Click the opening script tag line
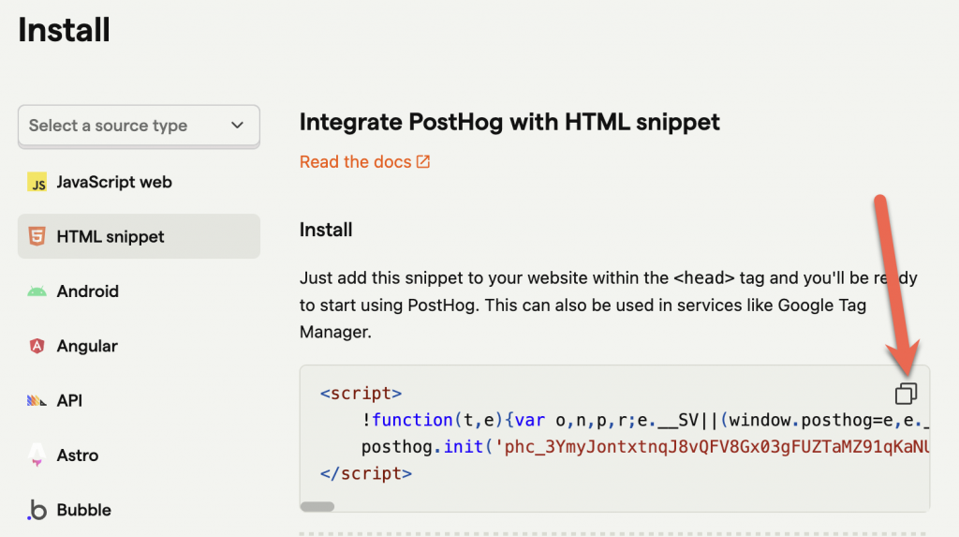This screenshot has width=959, height=537. [x=361, y=393]
